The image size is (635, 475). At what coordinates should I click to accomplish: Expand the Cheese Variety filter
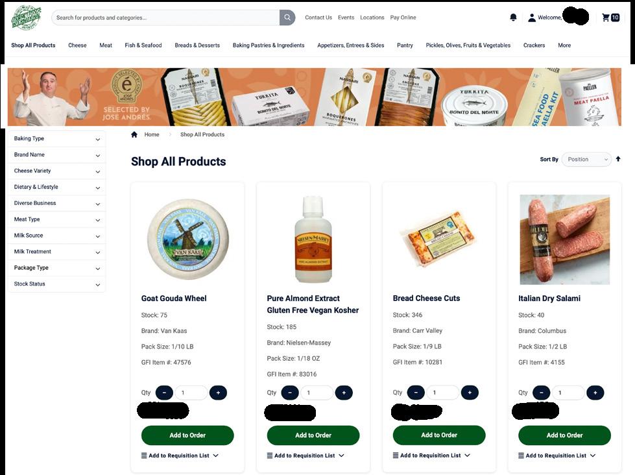[56, 171]
